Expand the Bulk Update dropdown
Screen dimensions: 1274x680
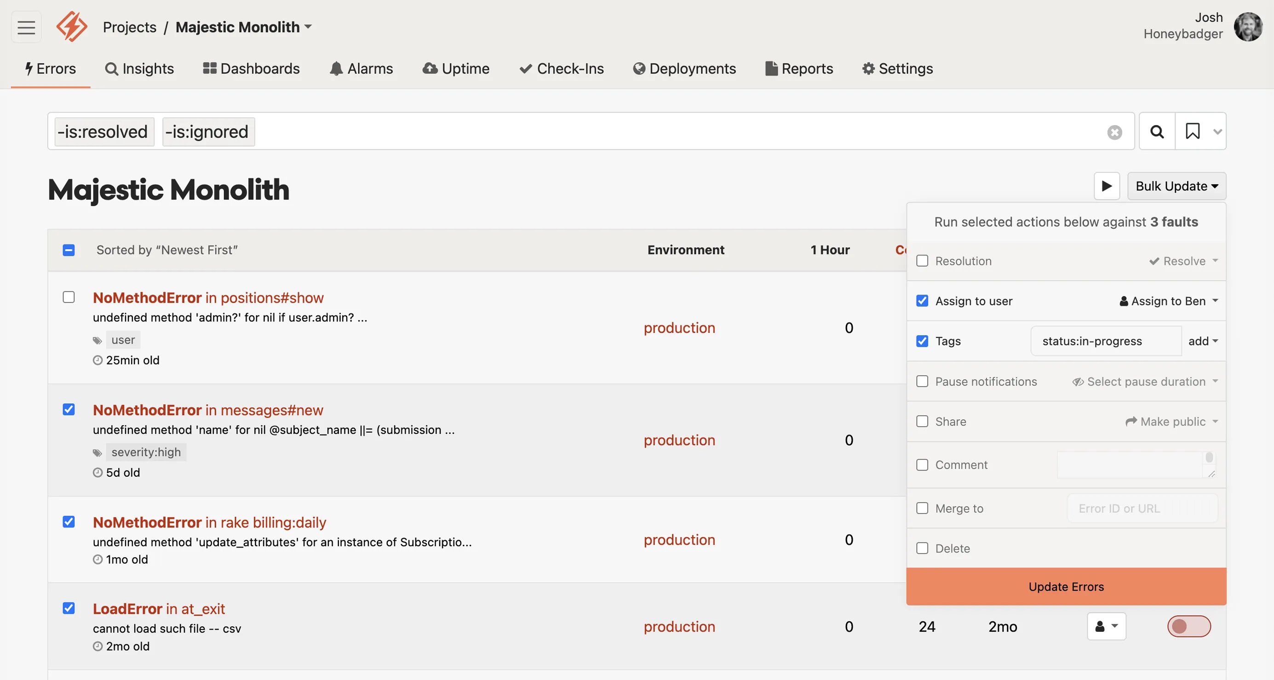pyautogui.click(x=1176, y=186)
